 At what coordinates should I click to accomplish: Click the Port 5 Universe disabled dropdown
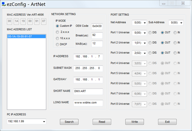pyautogui.click(x=139, y=73)
